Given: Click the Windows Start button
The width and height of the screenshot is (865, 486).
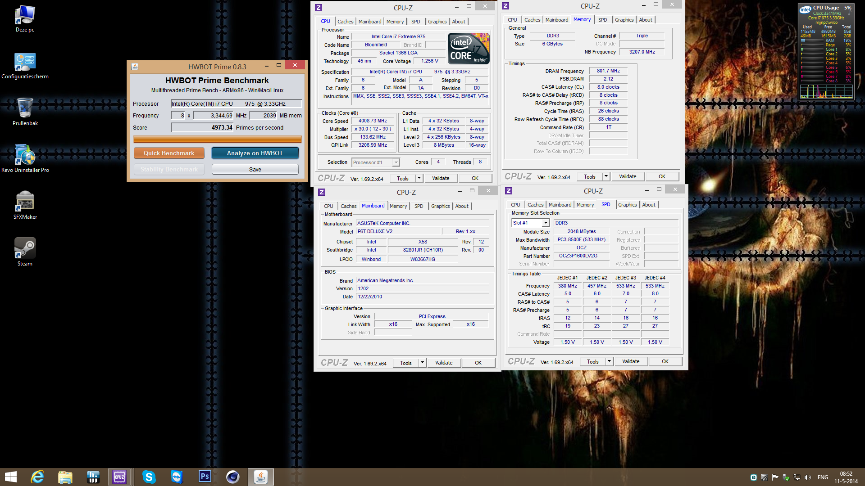Looking at the screenshot, I should 10,477.
